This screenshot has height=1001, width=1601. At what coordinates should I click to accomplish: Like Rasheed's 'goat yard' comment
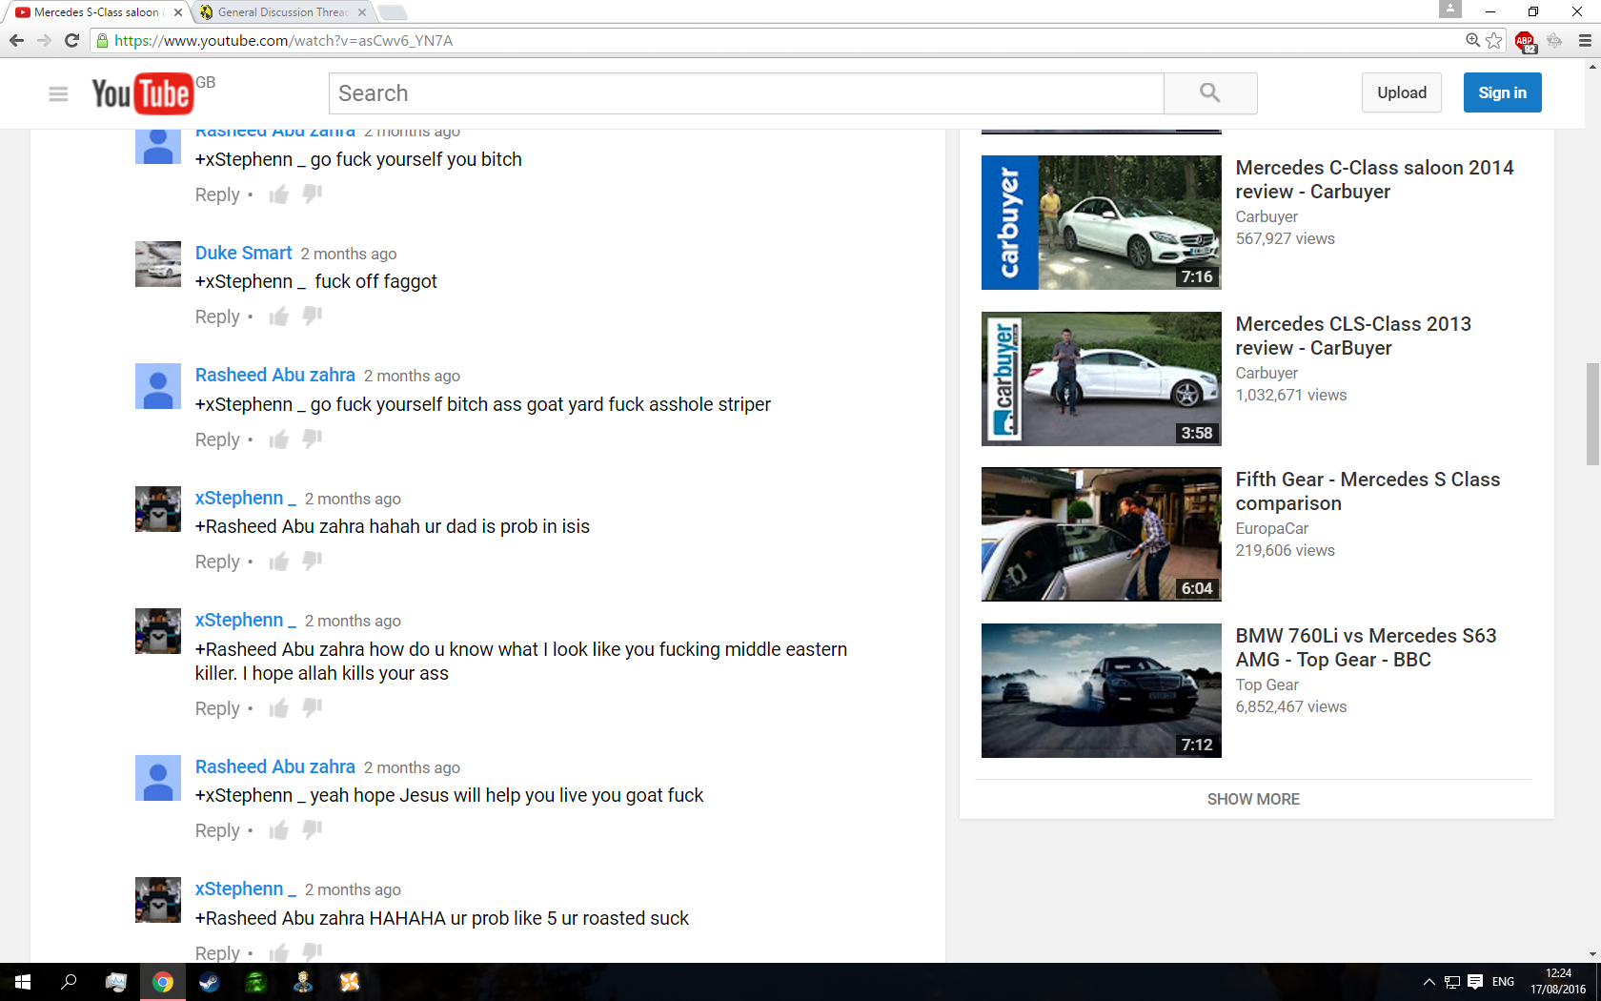point(279,439)
